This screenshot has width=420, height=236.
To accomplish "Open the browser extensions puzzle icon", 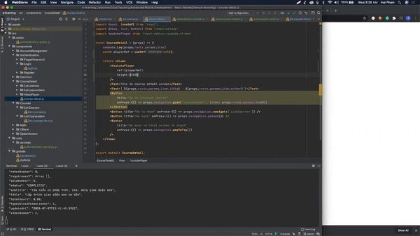I will 394,18.
